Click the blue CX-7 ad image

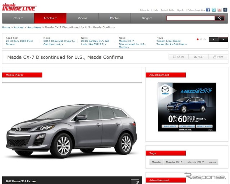[187, 105]
